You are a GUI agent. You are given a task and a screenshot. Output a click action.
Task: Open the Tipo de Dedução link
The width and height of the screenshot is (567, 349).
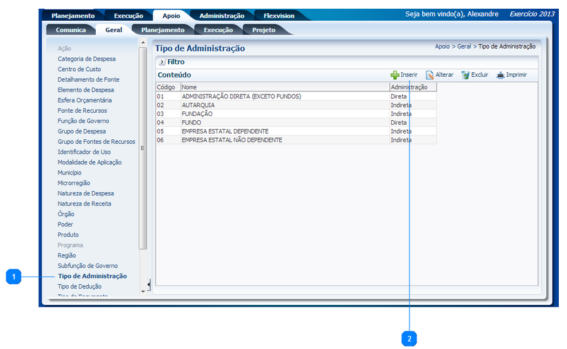tap(79, 287)
